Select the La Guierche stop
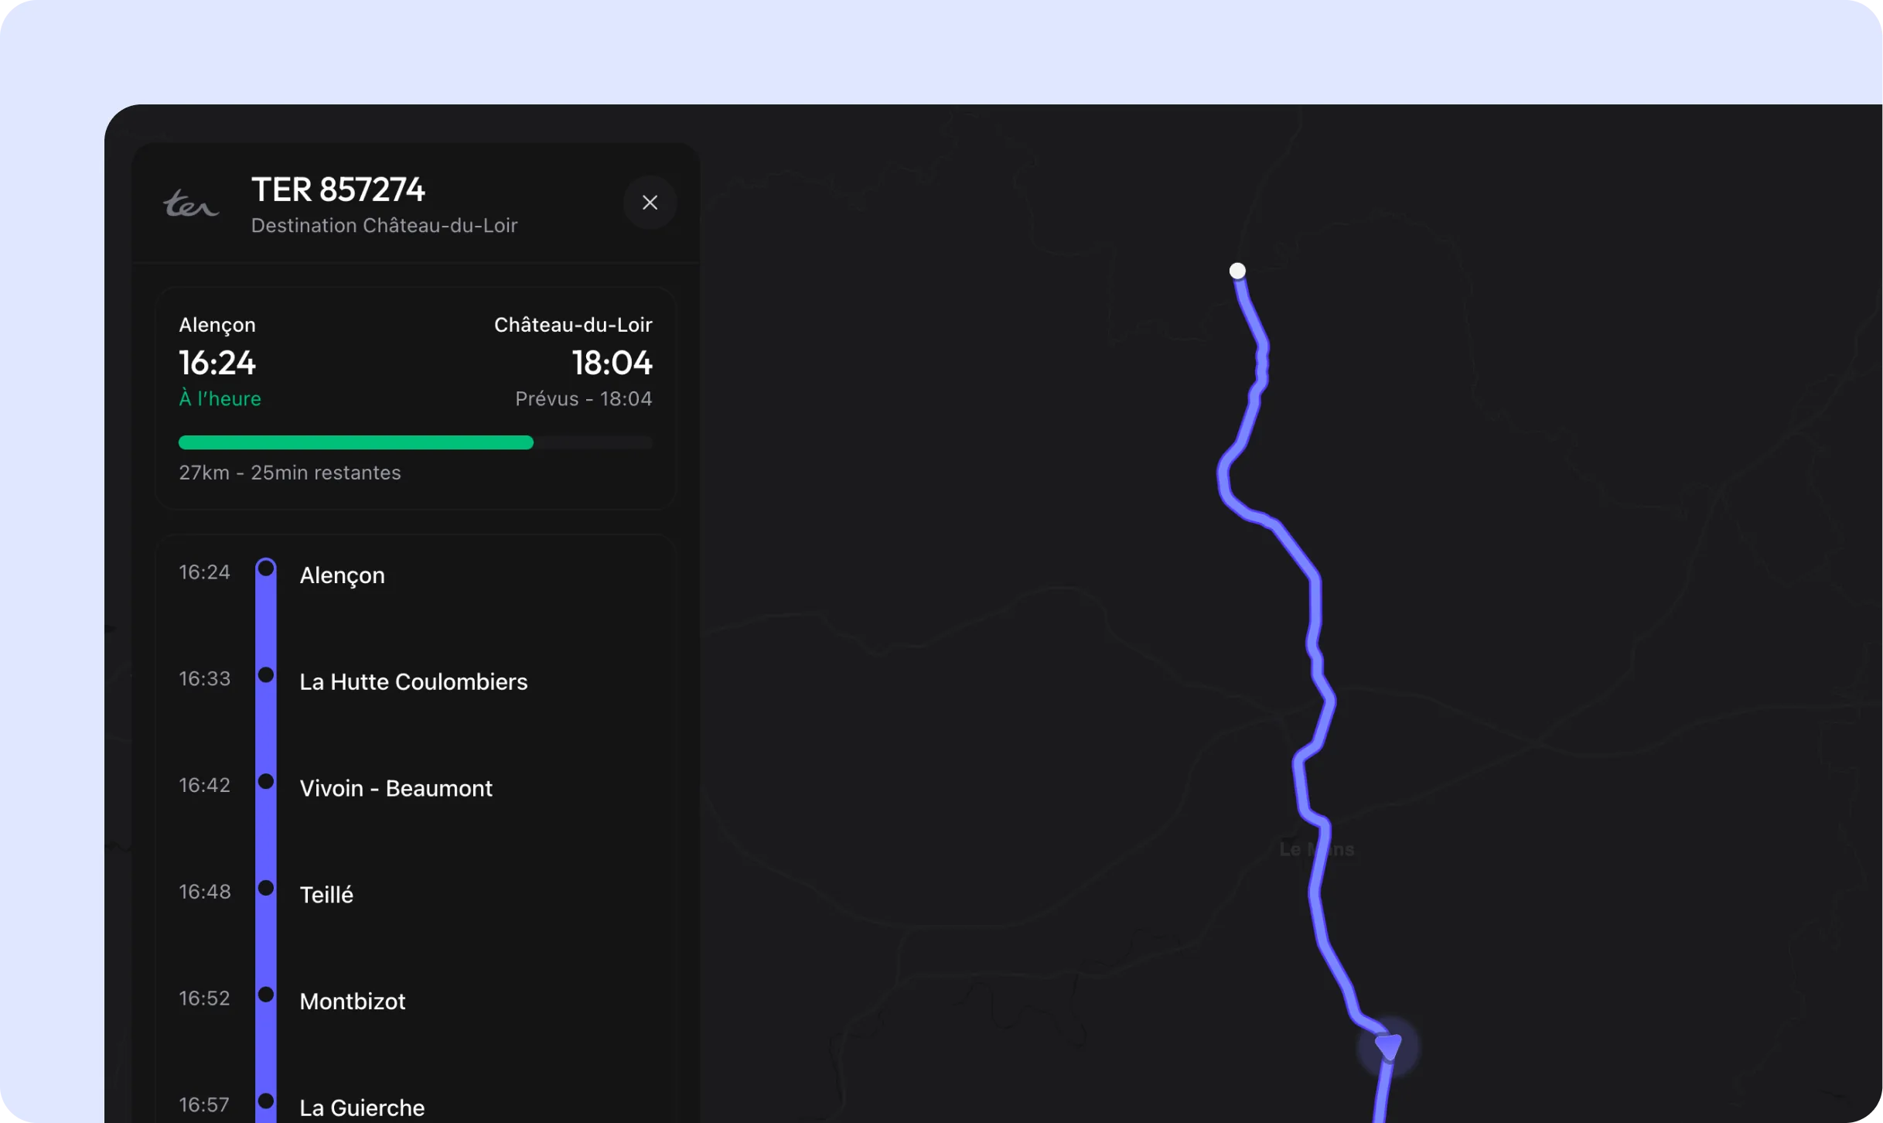 pyautogui.click(x=362, y=1108)
